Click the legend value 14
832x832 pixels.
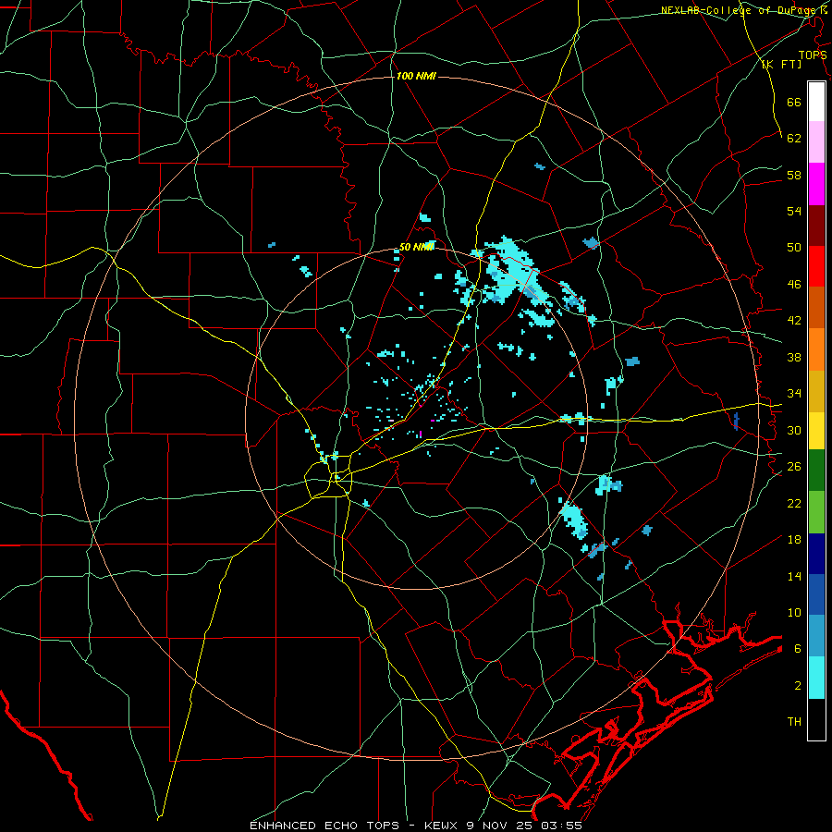(794, 576)
